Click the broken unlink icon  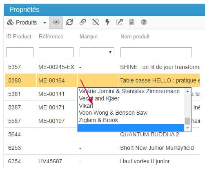96,22
